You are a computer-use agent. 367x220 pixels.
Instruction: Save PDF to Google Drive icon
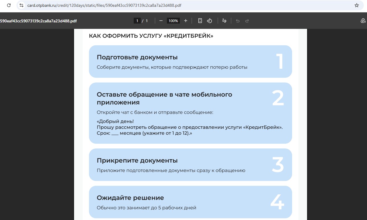[363, 21]
